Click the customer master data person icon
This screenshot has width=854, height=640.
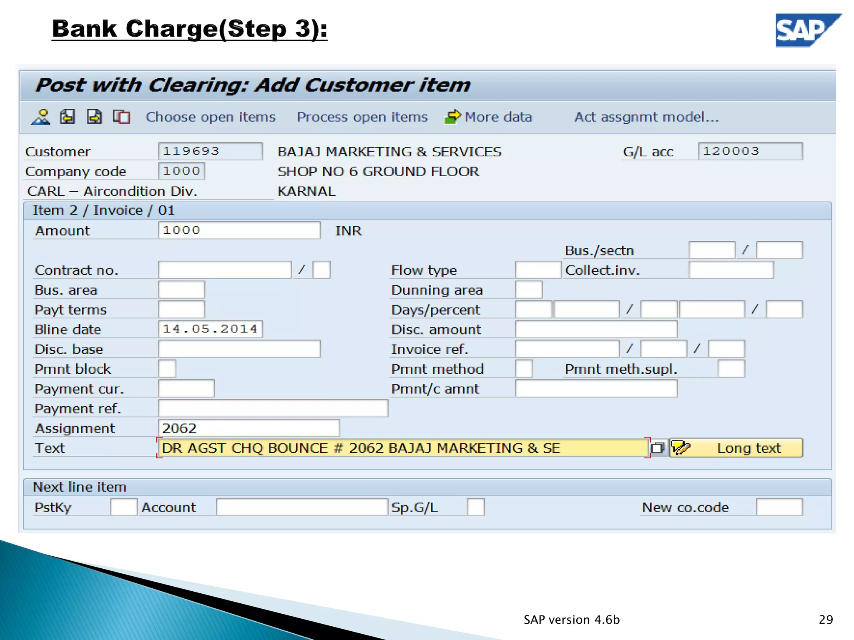tap(41, 117)
